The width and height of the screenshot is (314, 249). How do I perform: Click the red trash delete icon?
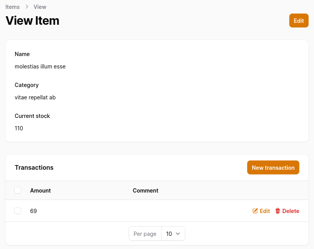(278, 211)
